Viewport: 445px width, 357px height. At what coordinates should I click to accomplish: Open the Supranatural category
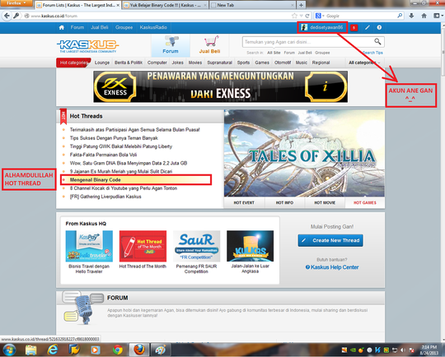coord(220,63)
